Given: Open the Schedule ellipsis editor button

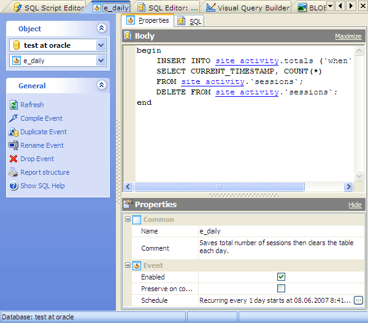Looking at the screenshot, I should [x=358, y=300].
